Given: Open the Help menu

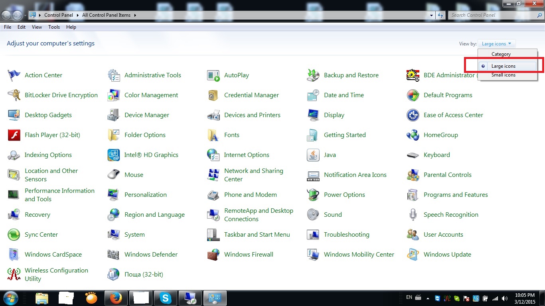Looking at the screenshot, I should [71, 27].
